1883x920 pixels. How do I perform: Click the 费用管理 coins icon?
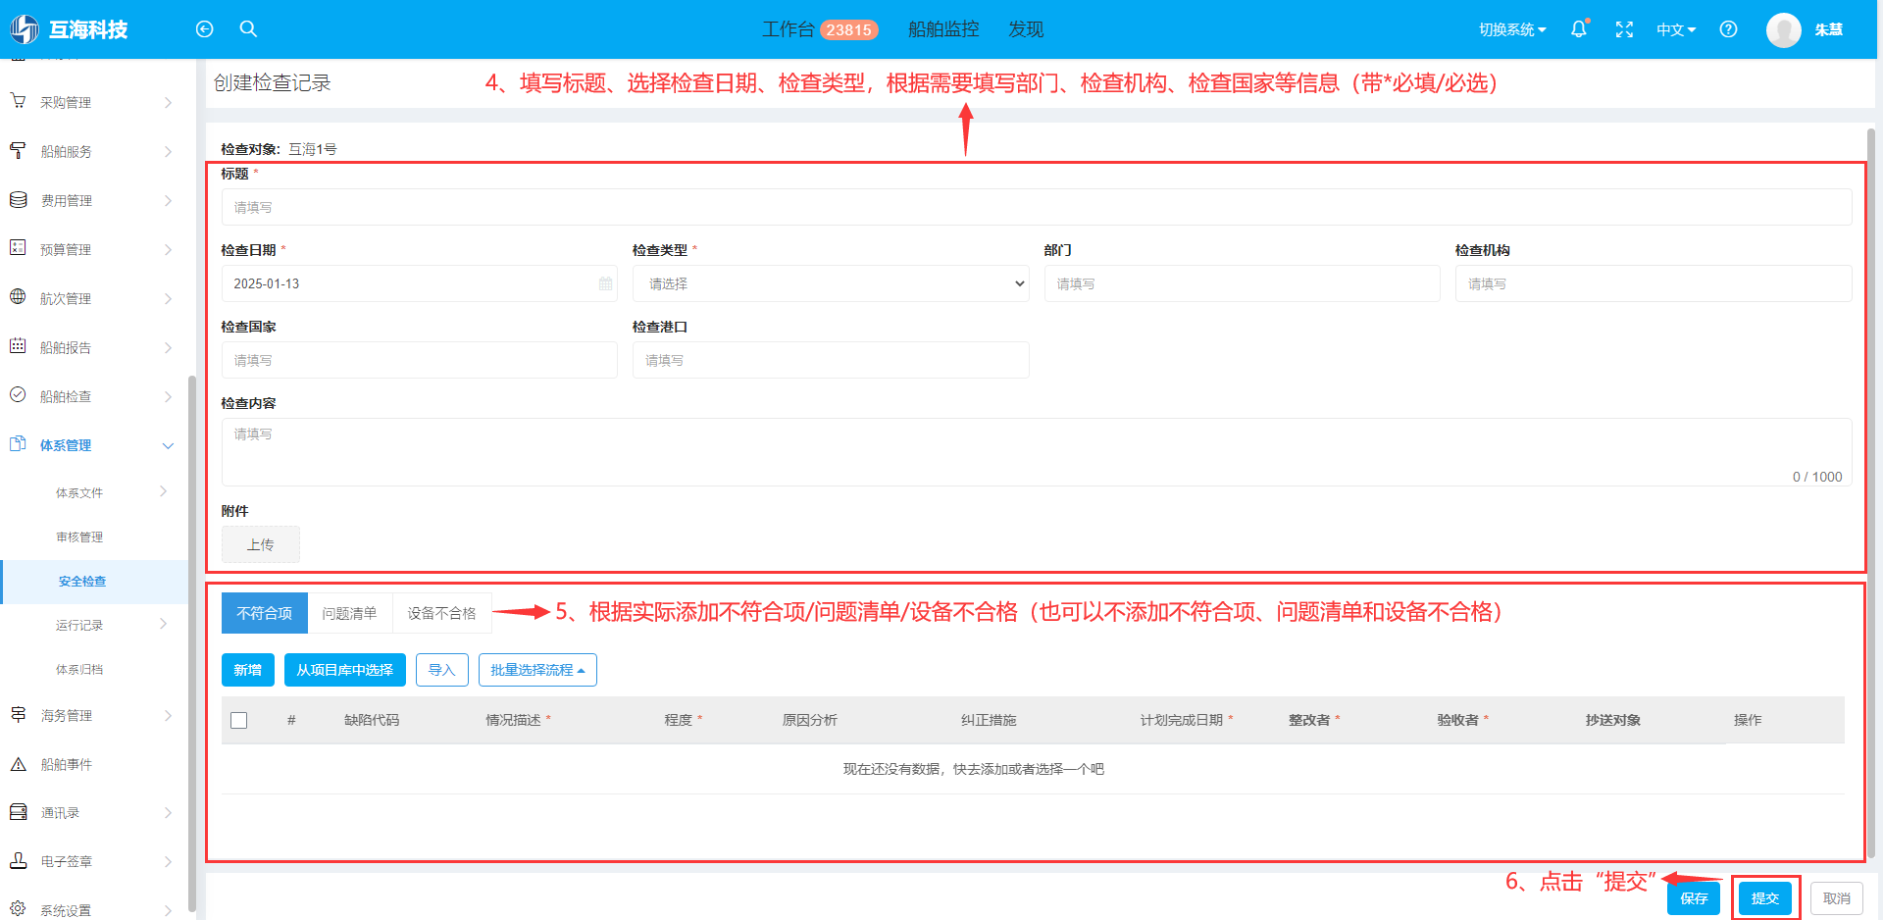tap(18, 199)
